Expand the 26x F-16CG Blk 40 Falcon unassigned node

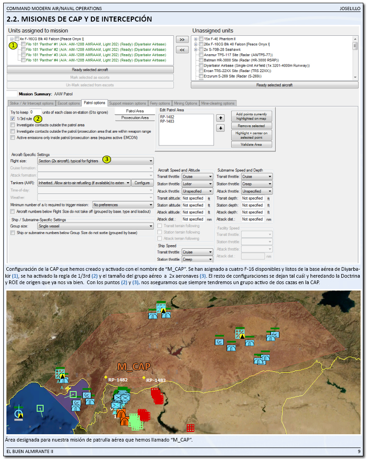(x=196, y=44)
